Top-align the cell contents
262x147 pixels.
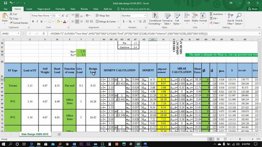73,16
